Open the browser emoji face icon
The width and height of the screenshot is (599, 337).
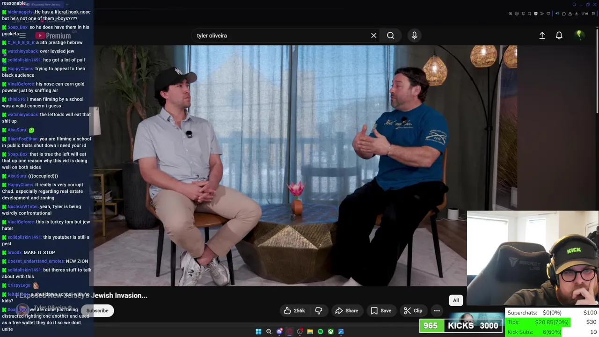(x=517, y=14)
